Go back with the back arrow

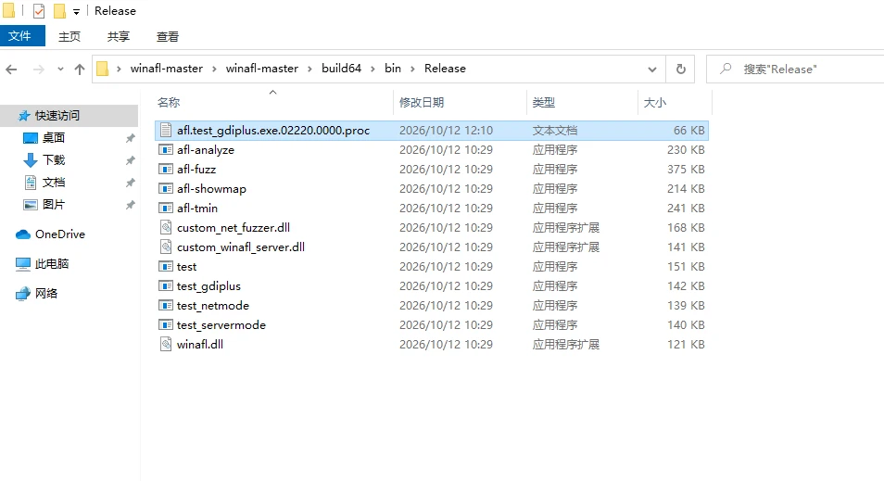coord(11,70)
